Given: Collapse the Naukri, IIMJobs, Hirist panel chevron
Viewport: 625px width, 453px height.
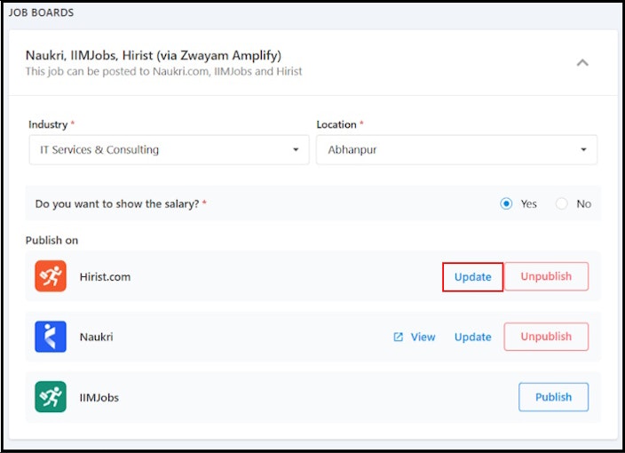Looking at the screenshot, I should coord(582,62).
